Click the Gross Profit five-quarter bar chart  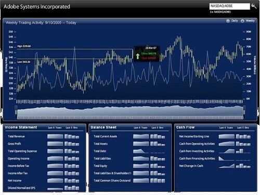72,144
